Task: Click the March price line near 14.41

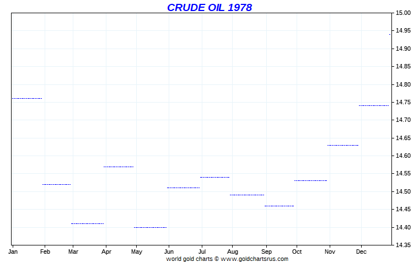Action: [87, 223]
